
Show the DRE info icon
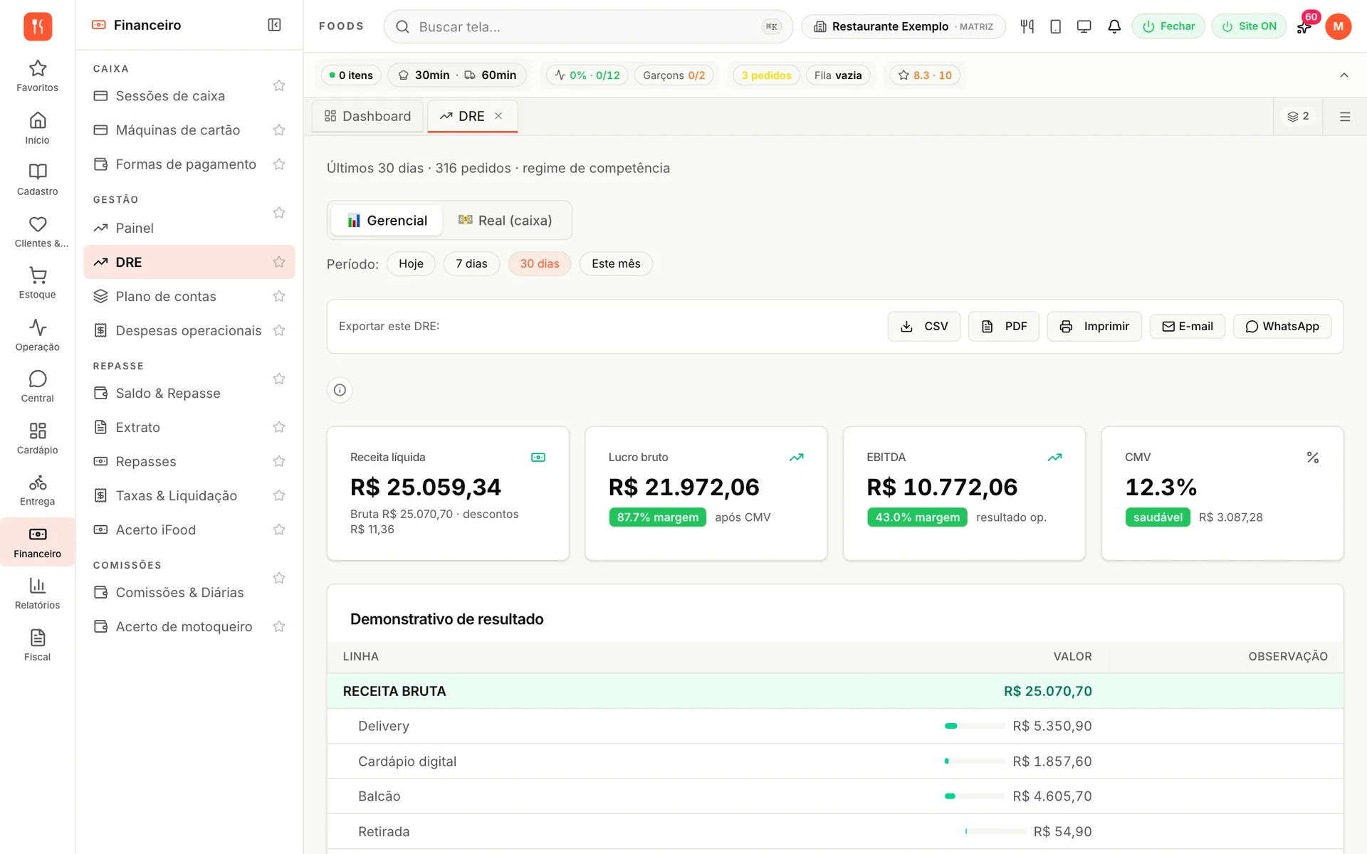340,390
